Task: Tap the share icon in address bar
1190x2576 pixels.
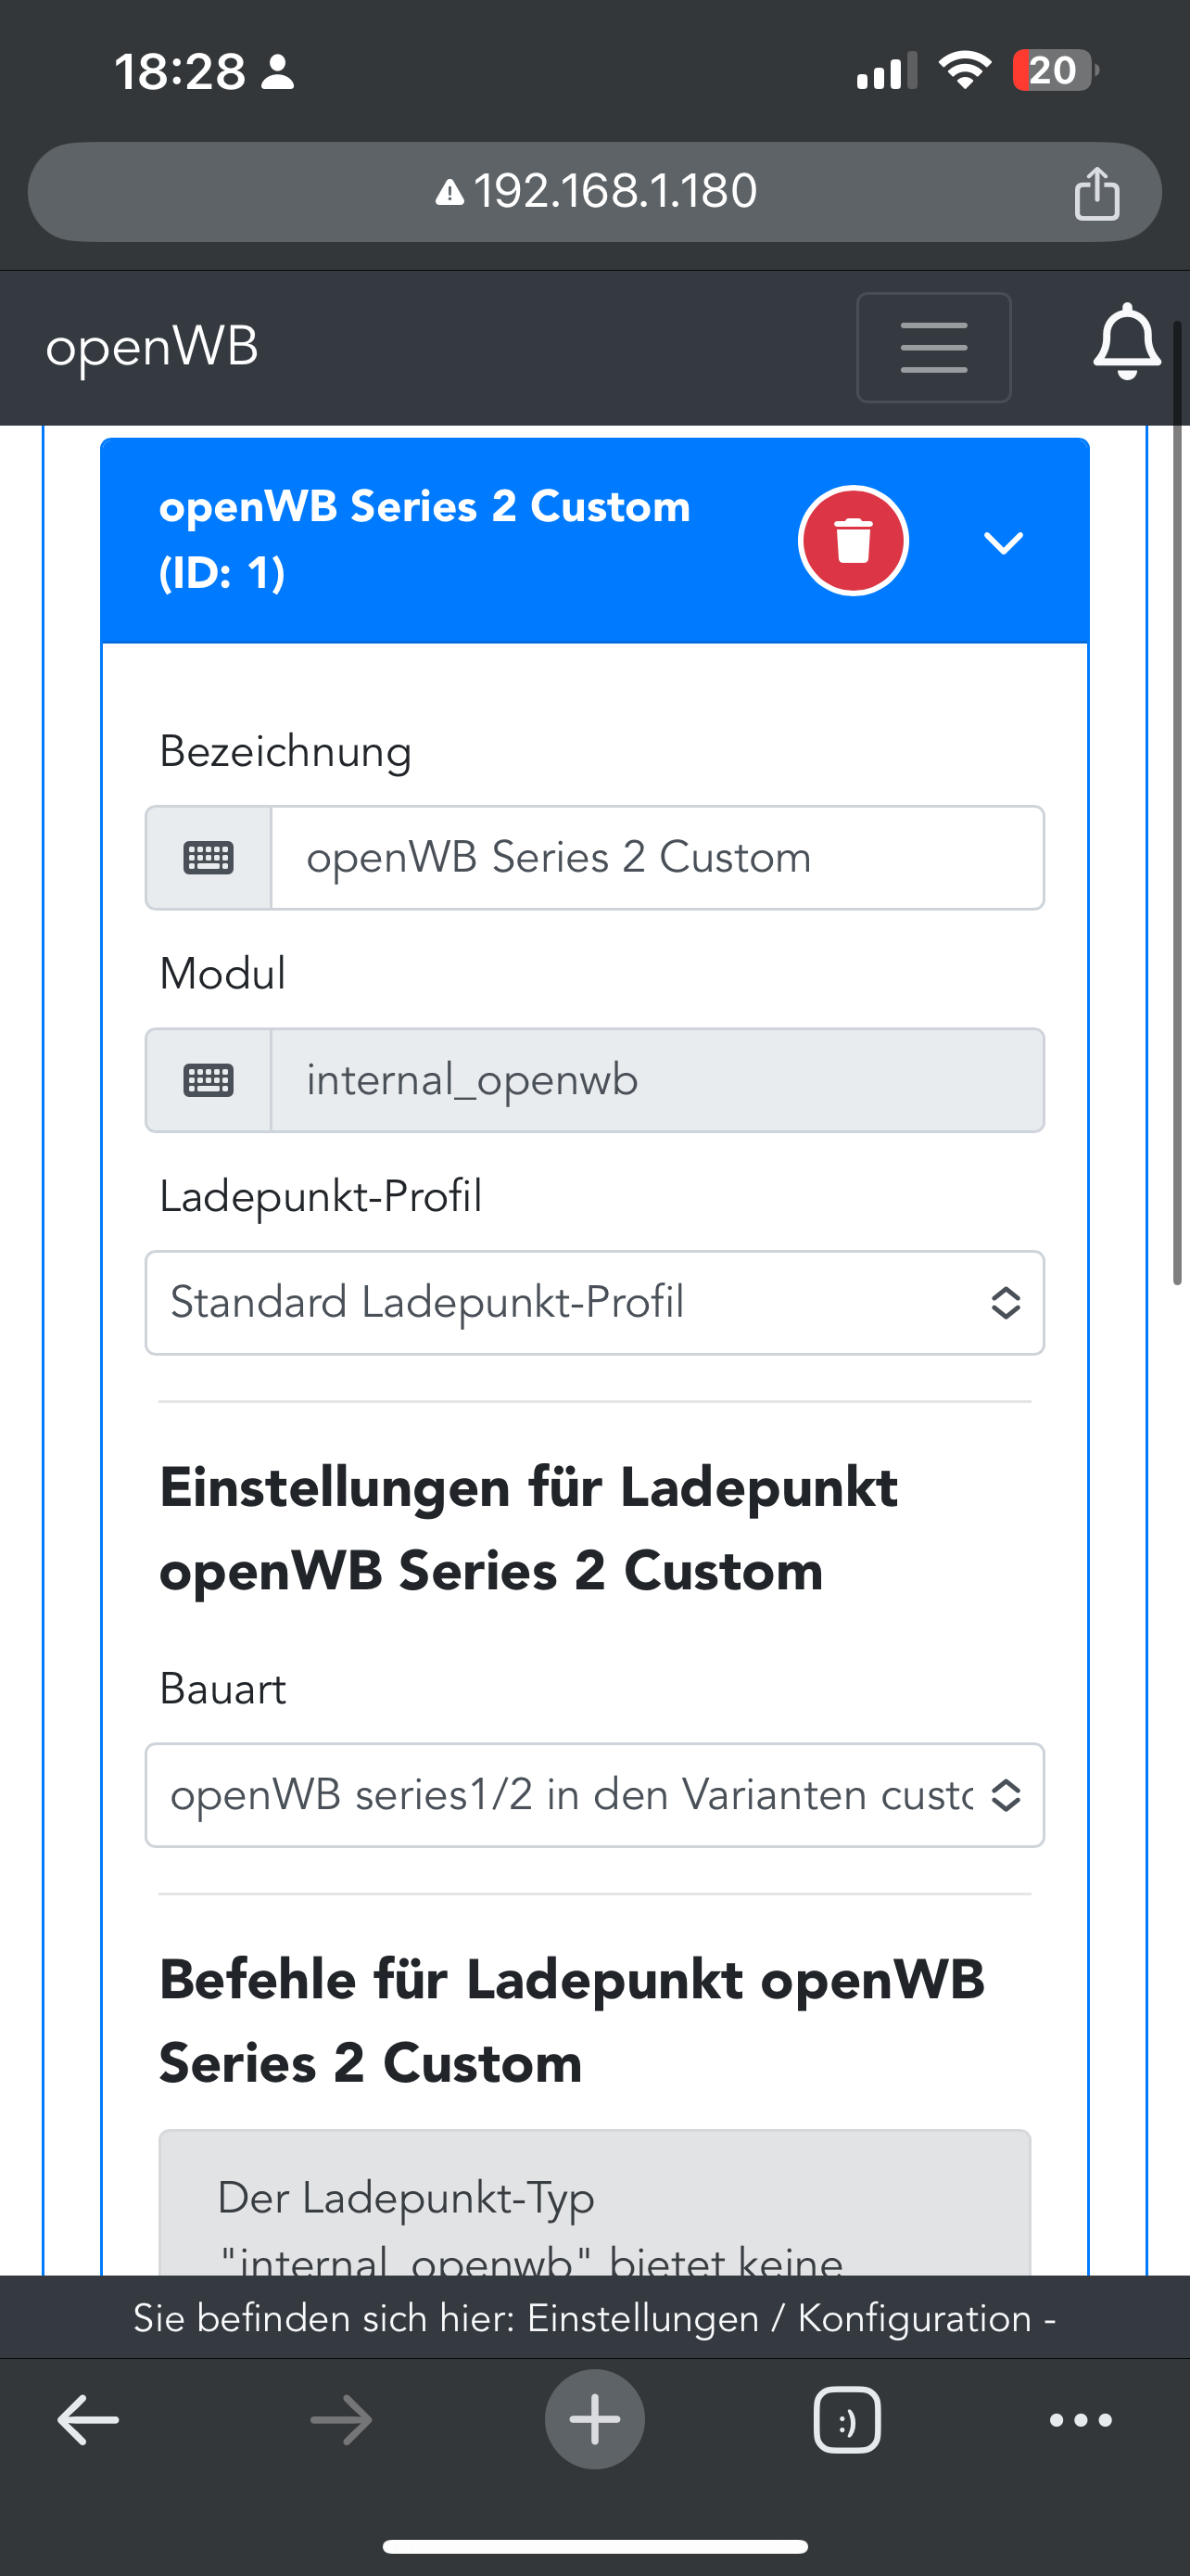Action: click(x=1096, y=193)
